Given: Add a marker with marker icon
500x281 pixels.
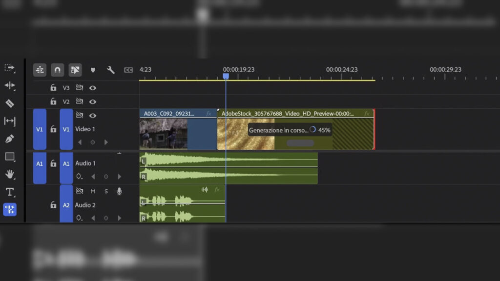Looking at the screenshot, I should pyautogui.click(x=93, y=70).
